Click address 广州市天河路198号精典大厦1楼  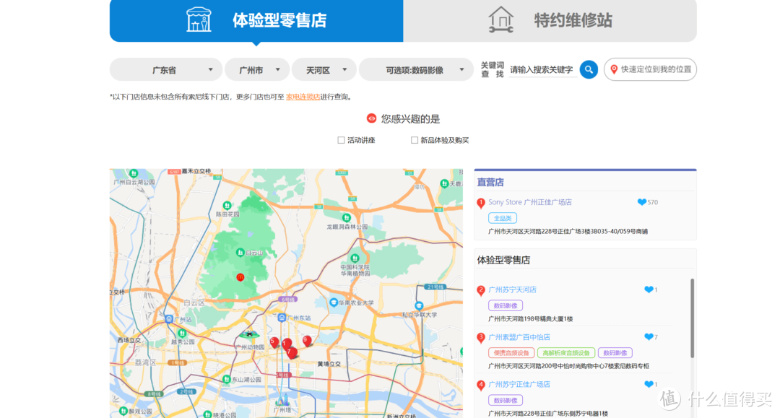click(530, 319)
